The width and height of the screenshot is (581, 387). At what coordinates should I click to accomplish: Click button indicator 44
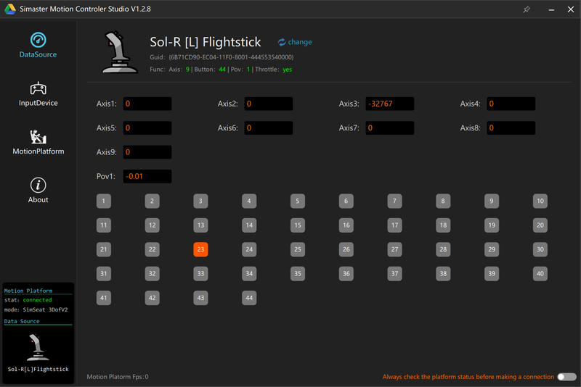[249, 298]
